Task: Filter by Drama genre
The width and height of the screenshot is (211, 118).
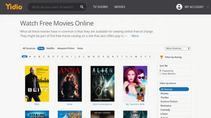Action: pyautogui.click(x=164, y=93)
